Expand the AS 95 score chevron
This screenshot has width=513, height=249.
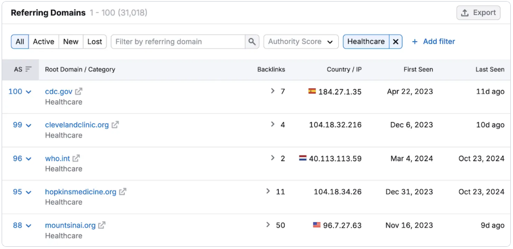tap(28, 192)
